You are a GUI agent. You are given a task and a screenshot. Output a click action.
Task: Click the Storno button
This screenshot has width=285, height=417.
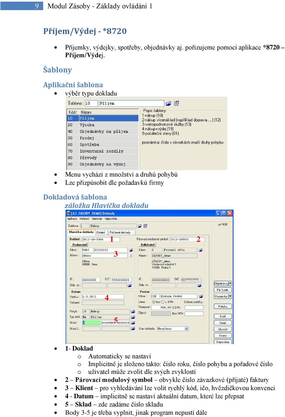point(223,336)
